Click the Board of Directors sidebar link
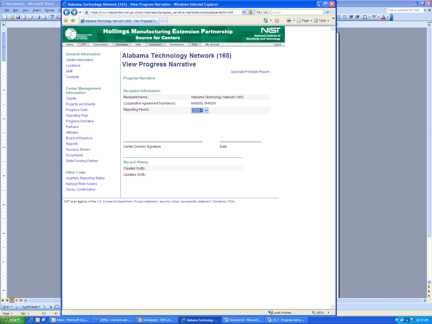 pyautogui.click(x=79, y=138)
